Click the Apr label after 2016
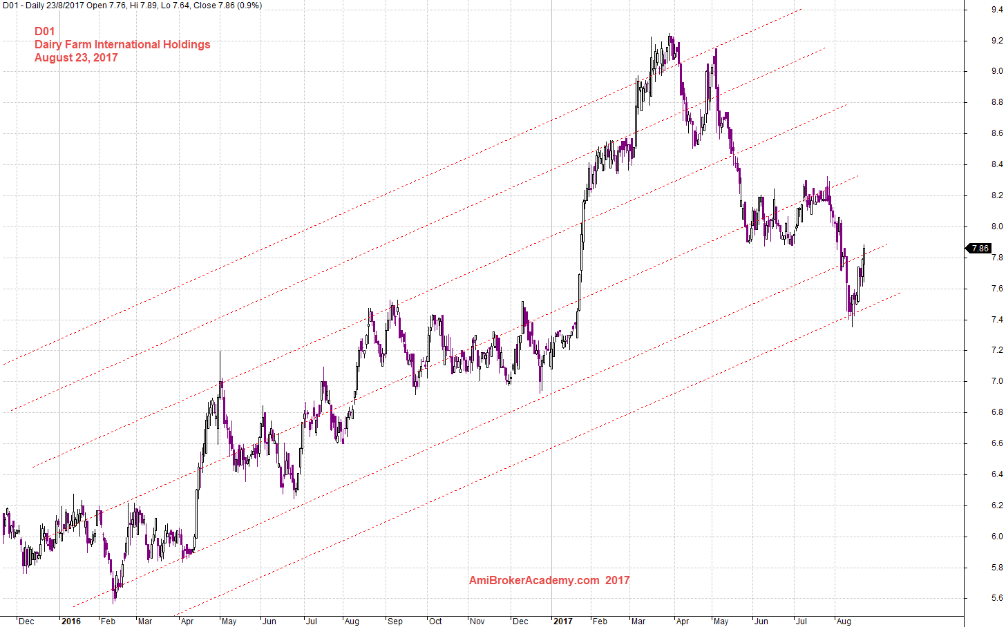This screenshot has height=627, width=1006. (x=187, y=621)
